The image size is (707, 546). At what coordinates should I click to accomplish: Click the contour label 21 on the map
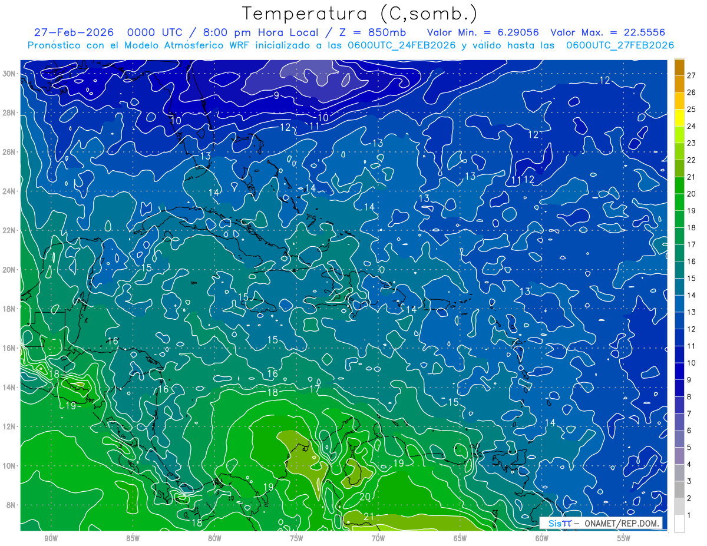point(369,517)
